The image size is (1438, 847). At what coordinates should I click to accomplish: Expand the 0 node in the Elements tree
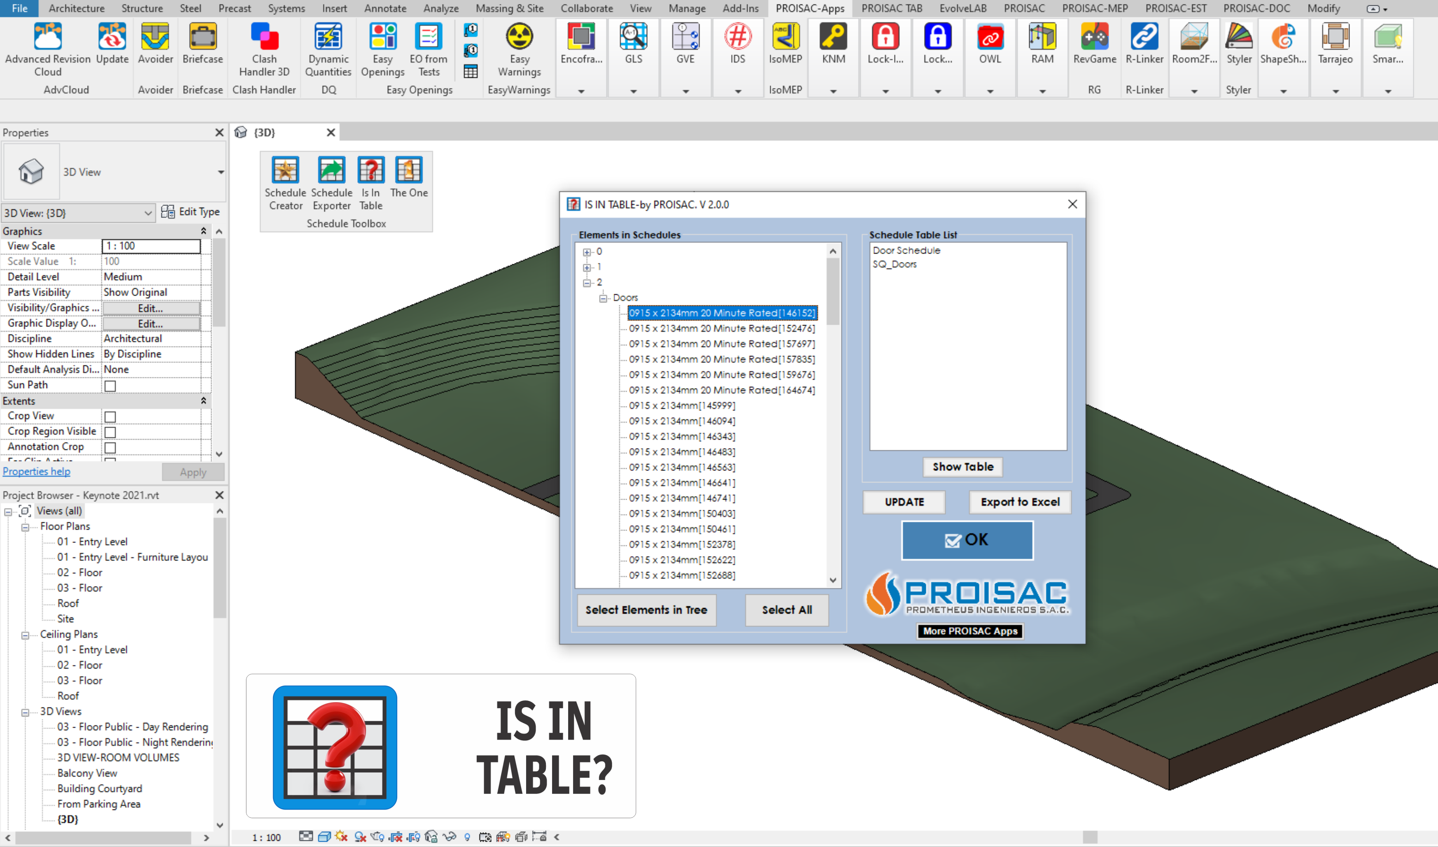click(x=587, y=252)
